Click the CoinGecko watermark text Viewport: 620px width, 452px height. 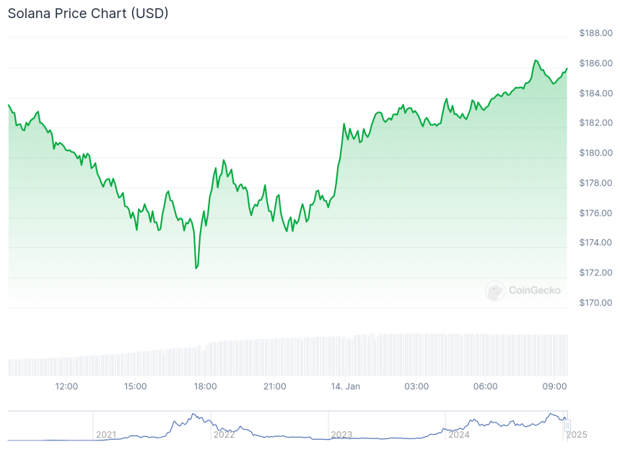point(535,291)
